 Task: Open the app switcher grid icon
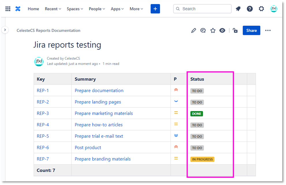(x=8, y=9)
